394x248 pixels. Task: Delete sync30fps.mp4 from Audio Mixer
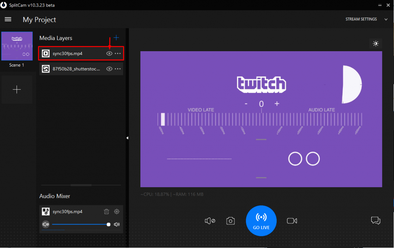pos(107,211)
